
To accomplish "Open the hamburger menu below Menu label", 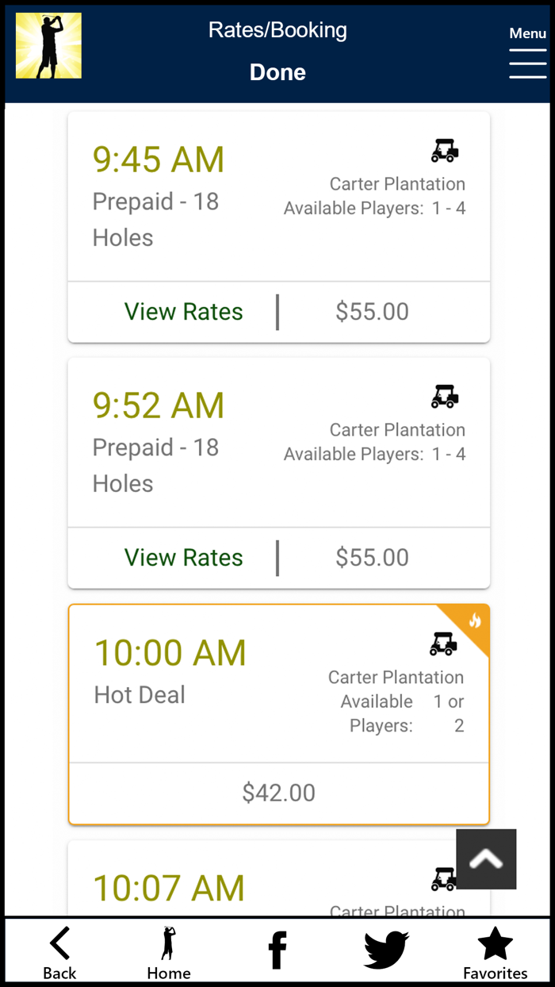I will (528, 63).
